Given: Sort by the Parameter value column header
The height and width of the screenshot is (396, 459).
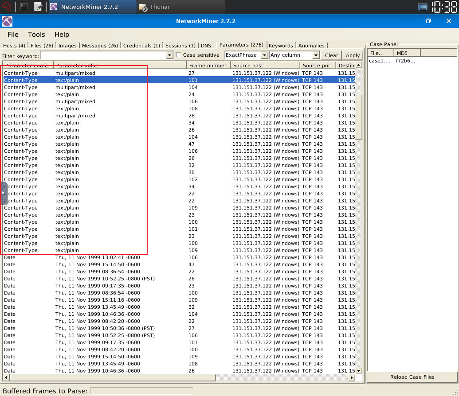Looking at the screenshot, I should 120,66.
